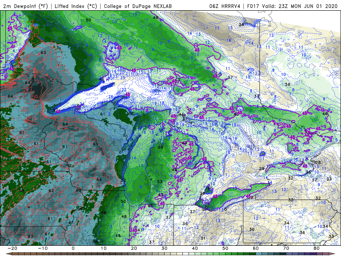Click the '70' color scale tick label
The image size is (341, 256).
286,248
